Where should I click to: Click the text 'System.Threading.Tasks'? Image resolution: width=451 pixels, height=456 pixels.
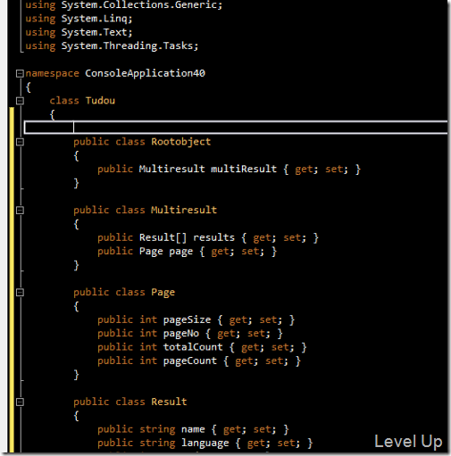coord(127,46)
